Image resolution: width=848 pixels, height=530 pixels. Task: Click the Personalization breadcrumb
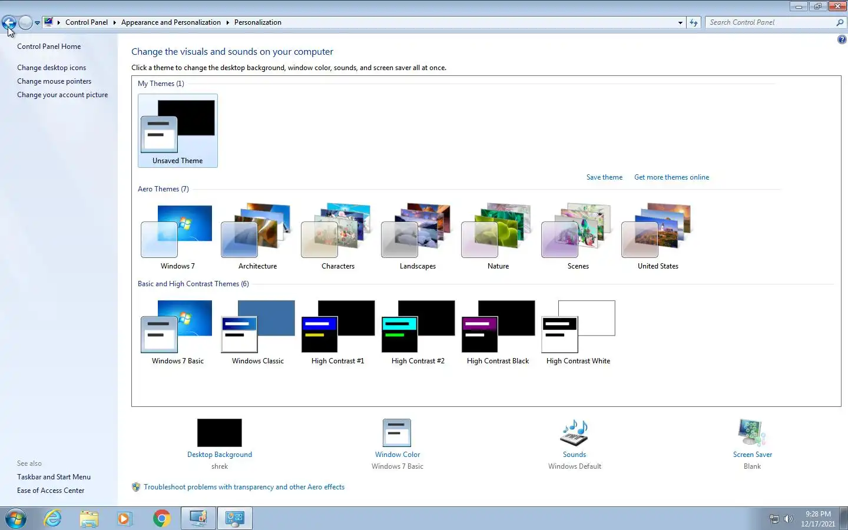coord(258,22)
